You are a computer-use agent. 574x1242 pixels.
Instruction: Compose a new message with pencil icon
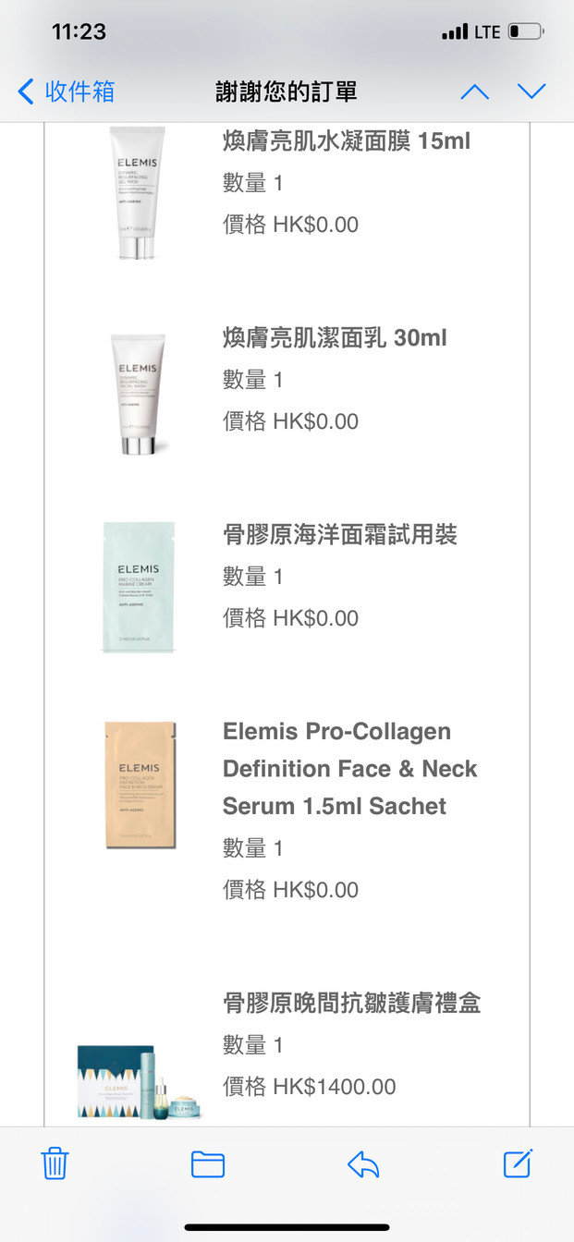(x=519, y=1163)
